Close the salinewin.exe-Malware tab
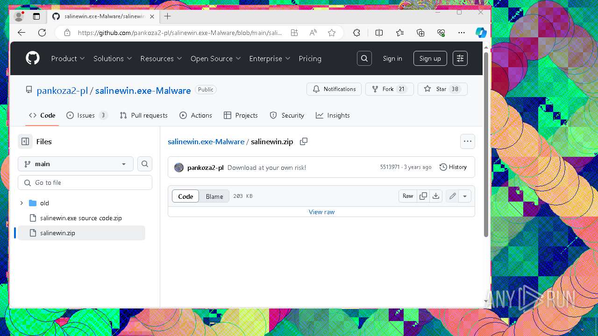Viewport: 598px width, 336px height. (x=151, y=16)
